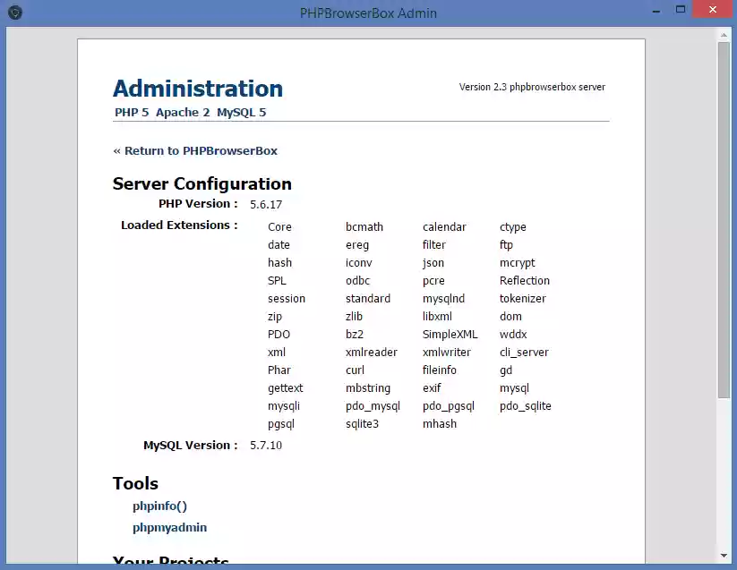
Task: Click the filter extension entry
Action: click(x=433, y=245)
